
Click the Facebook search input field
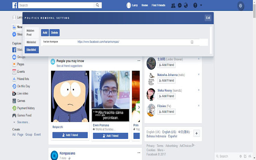point(56,5)
